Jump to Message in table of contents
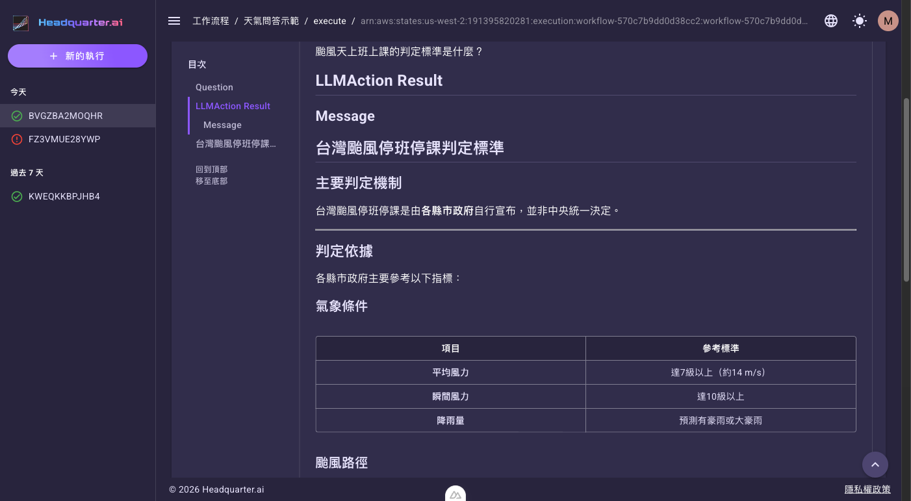Viewport: 911px width, 501px height. (x=222, y=125)
